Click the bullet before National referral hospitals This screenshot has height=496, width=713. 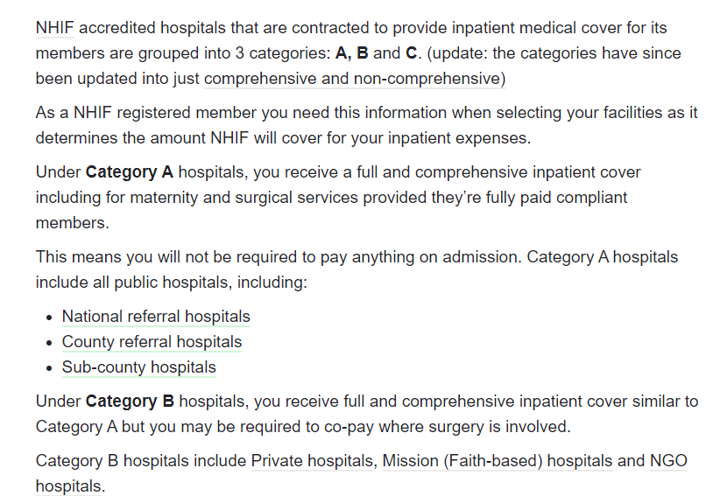point(50,318)
